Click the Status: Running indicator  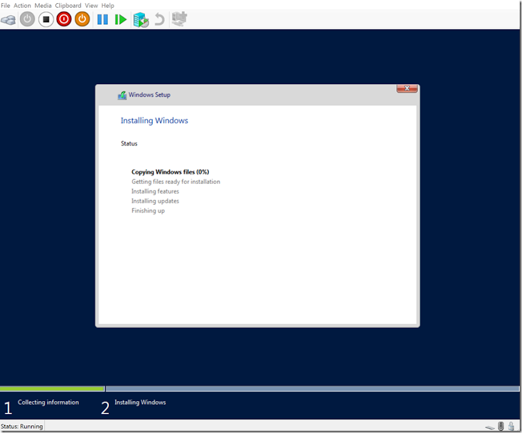[x=22, y=426]
